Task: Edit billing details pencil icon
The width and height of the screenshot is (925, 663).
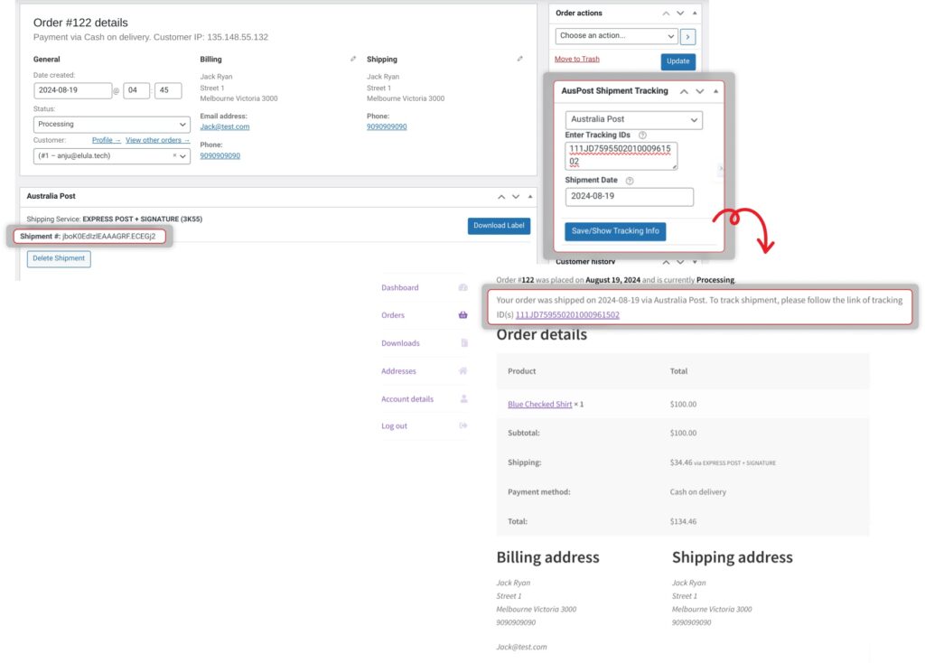Action: 353,59
